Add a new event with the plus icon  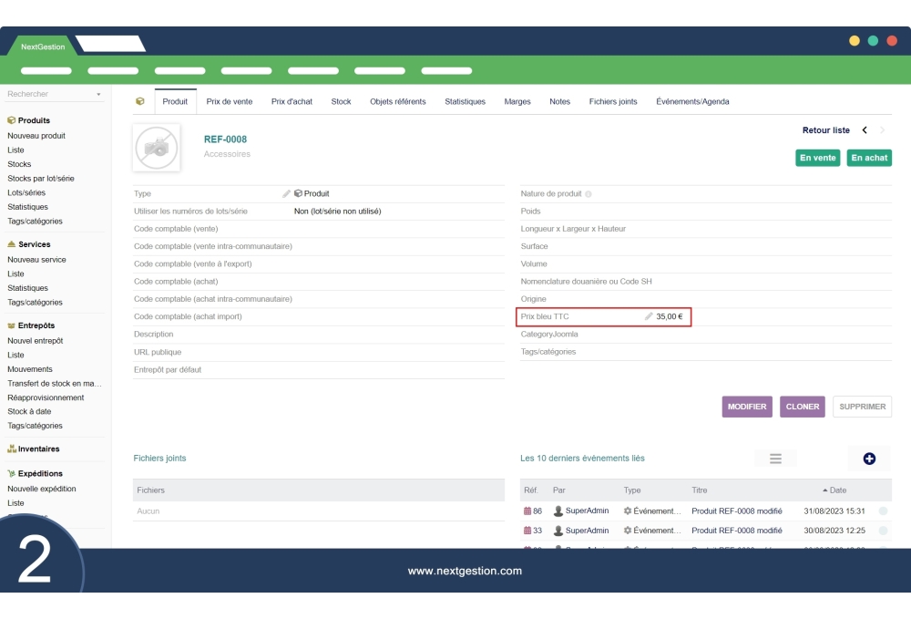coord(869,459)
